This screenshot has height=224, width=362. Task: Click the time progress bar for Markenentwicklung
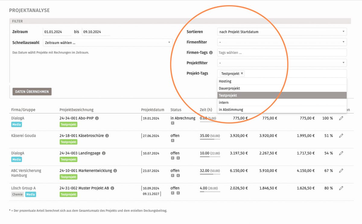pyautogui.click(x=210, y=174)
